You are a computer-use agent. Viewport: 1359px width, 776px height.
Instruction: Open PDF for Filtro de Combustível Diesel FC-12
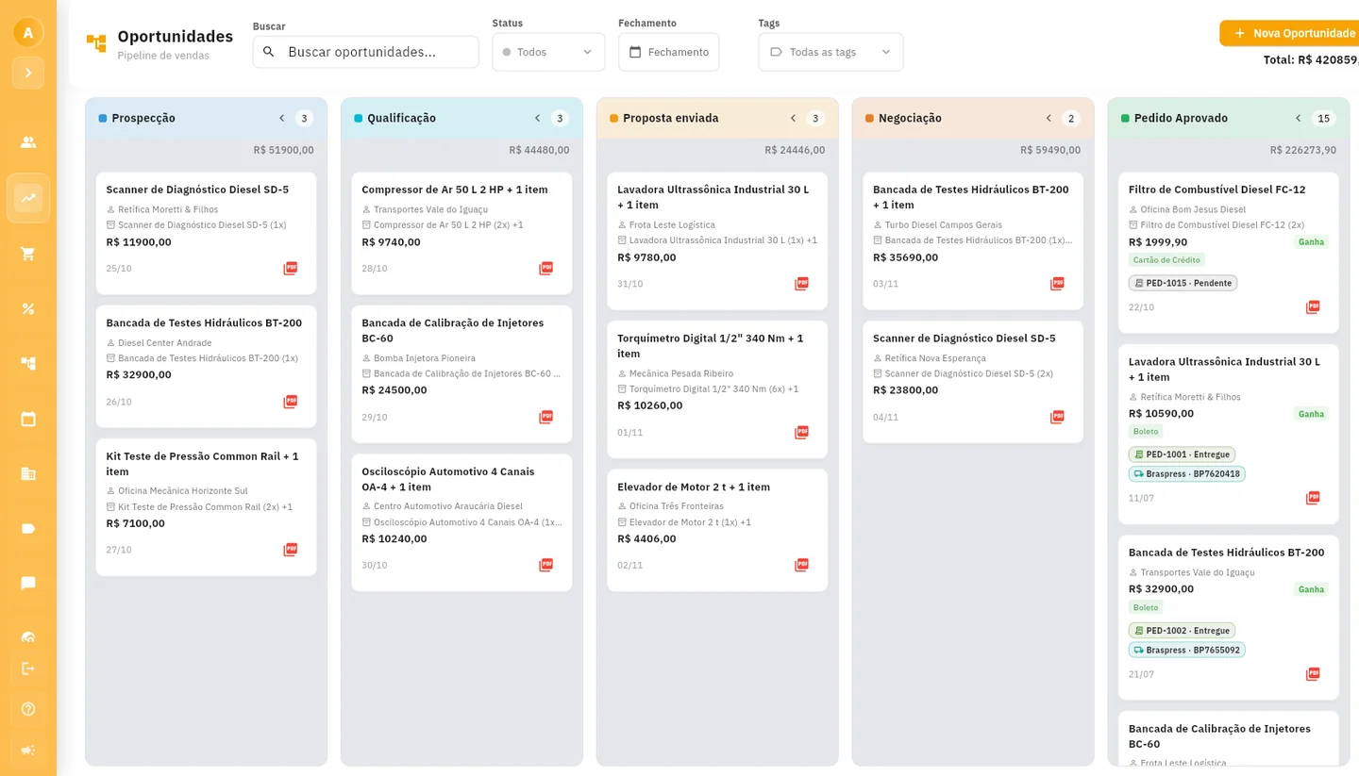(x=1313, y=307)
